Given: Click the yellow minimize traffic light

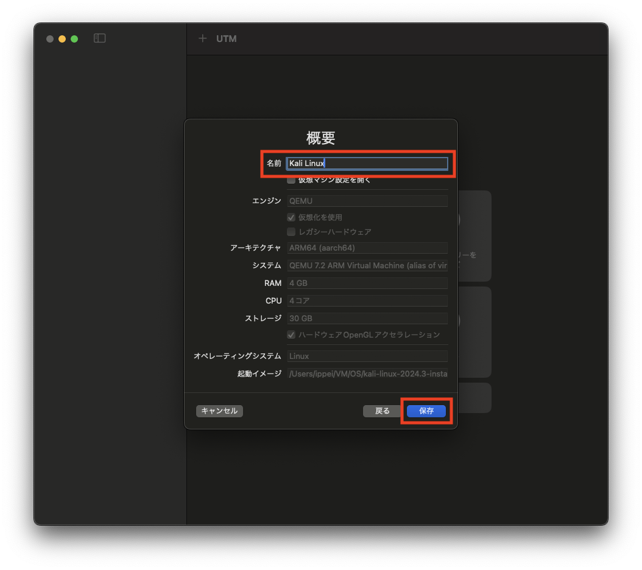Looking at the screenshot, I should tap(62, 38).
